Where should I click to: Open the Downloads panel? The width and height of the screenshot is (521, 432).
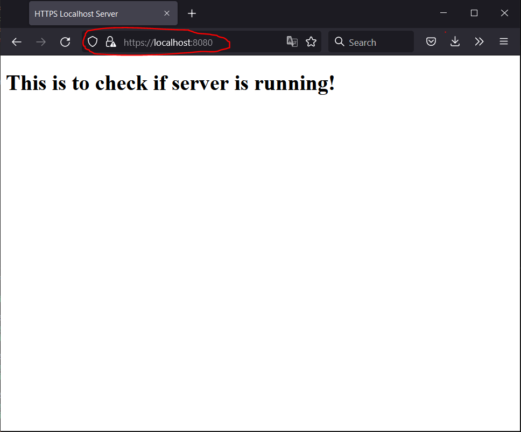point(455,41)
